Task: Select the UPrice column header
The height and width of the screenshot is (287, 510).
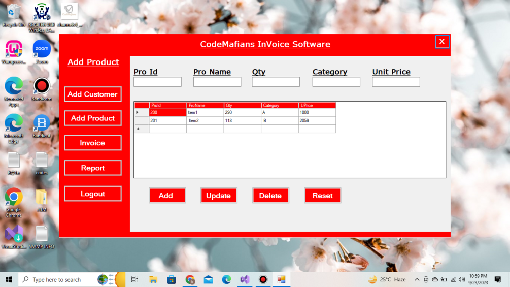Action: (317, 106)
